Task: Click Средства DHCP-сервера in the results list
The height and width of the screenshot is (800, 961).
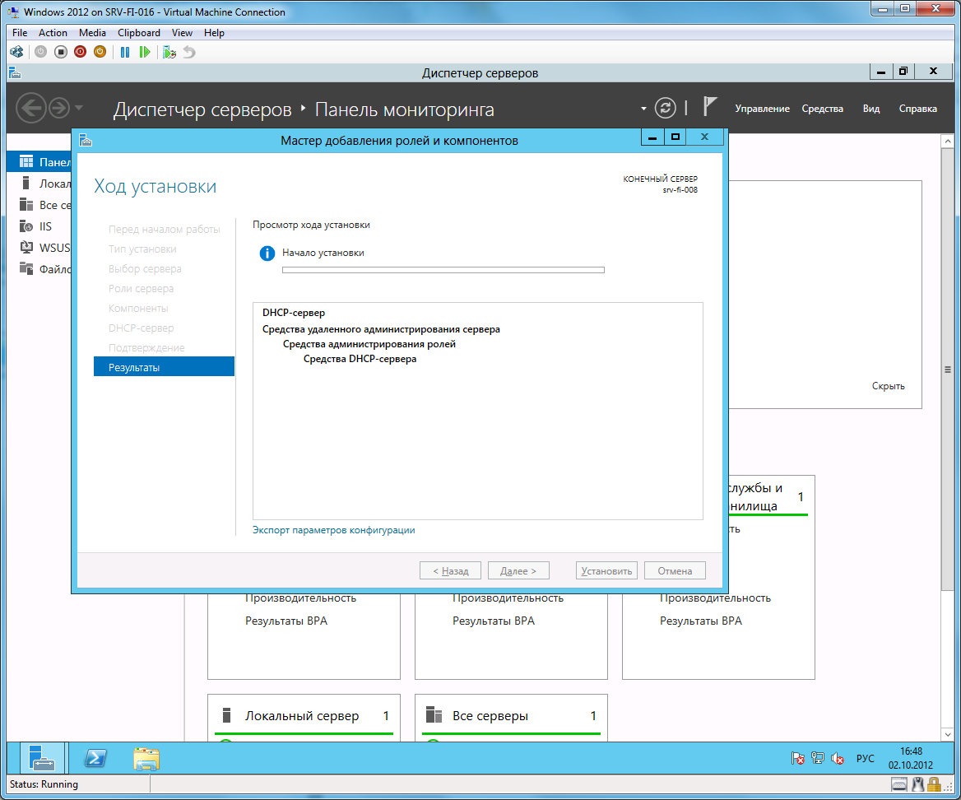Action: [360, 359]
